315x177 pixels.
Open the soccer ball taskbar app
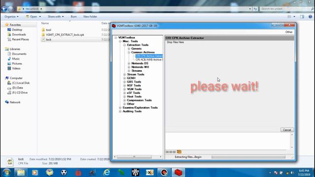63,173
